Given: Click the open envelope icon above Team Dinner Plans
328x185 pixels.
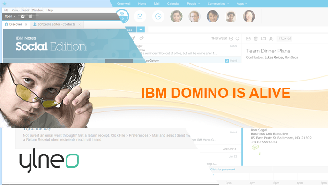Looking at the screenshot, I should [248, 38].
